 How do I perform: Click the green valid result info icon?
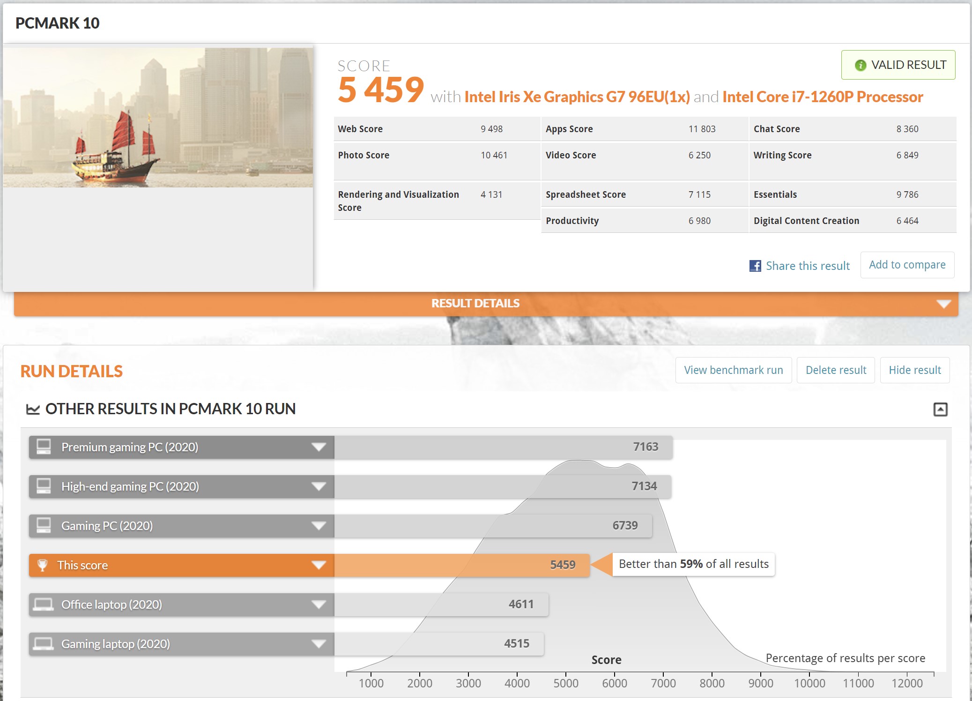pos(860,65)
